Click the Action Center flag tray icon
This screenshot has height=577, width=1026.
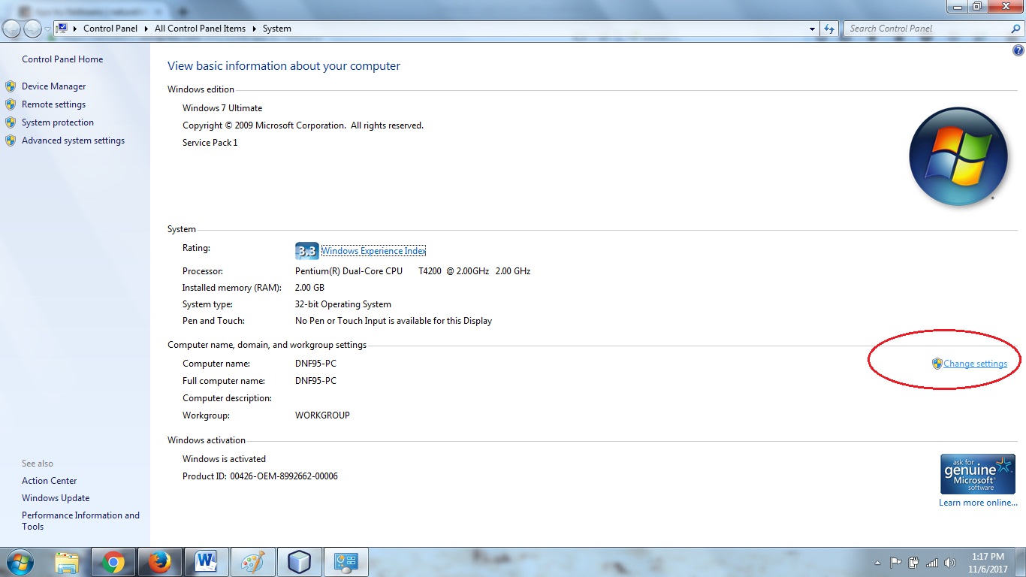(x=895, y=563)
